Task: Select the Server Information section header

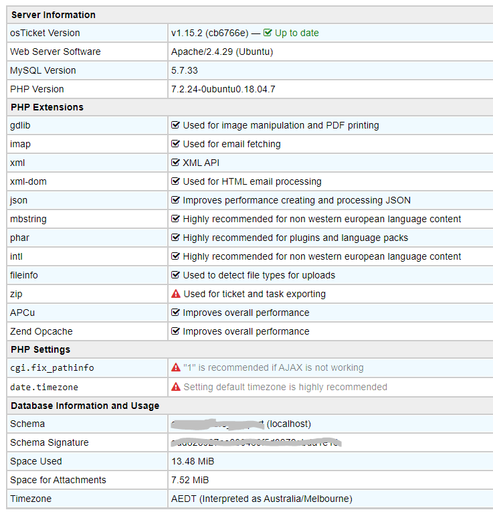Action: (54, 15)
